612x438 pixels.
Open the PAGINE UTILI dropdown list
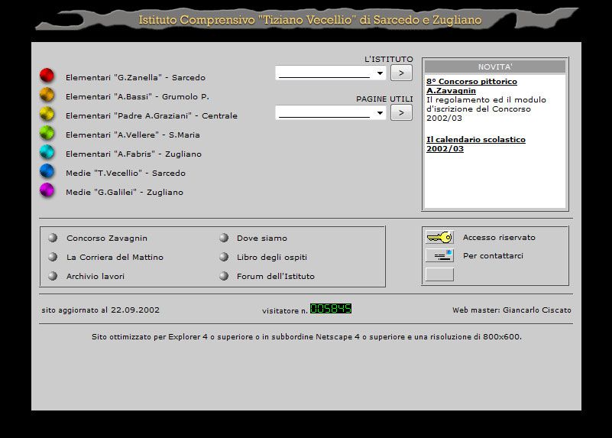pos(331,113)
